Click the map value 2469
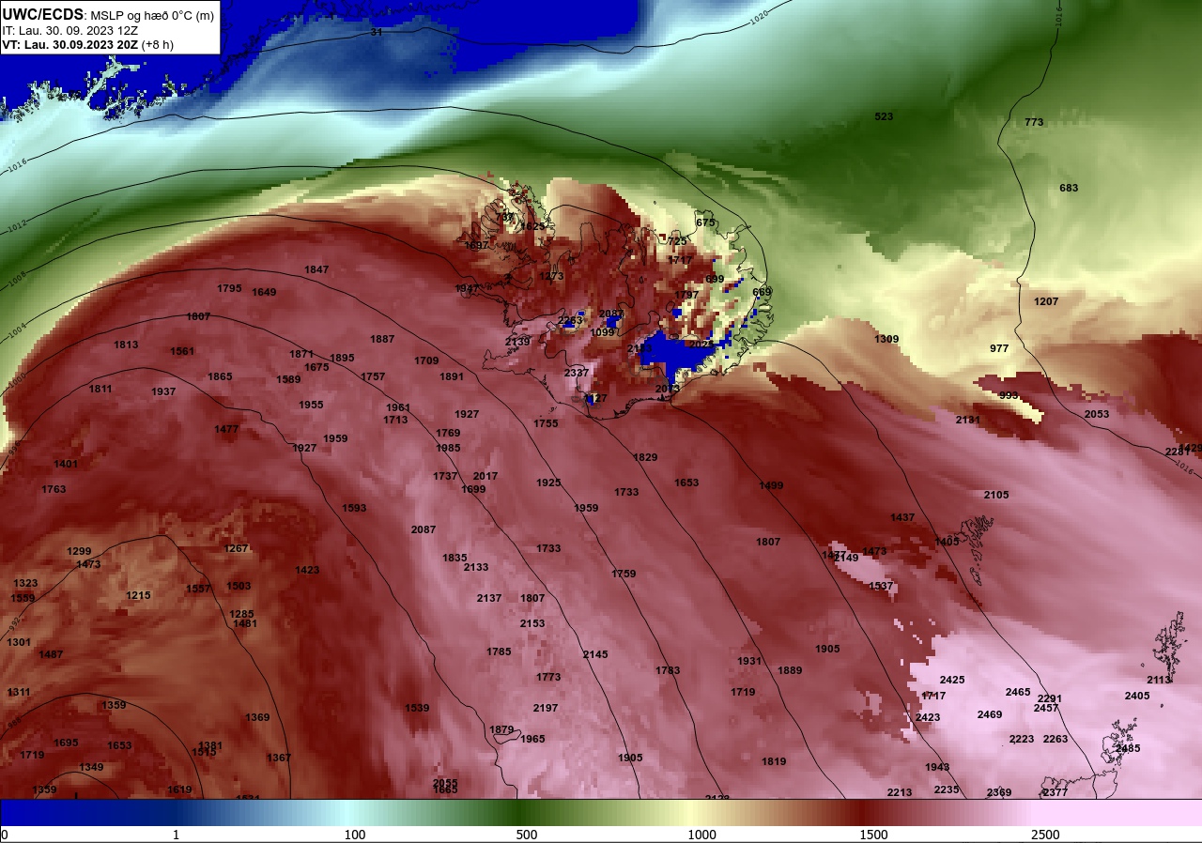Screen dimensions: 1202x843 coord(990,714)
